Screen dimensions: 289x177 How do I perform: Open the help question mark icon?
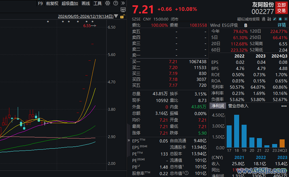click(115, 3)
